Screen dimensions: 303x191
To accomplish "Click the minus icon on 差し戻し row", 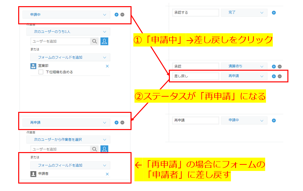I will pyautogui.click(x=280, y=76).
